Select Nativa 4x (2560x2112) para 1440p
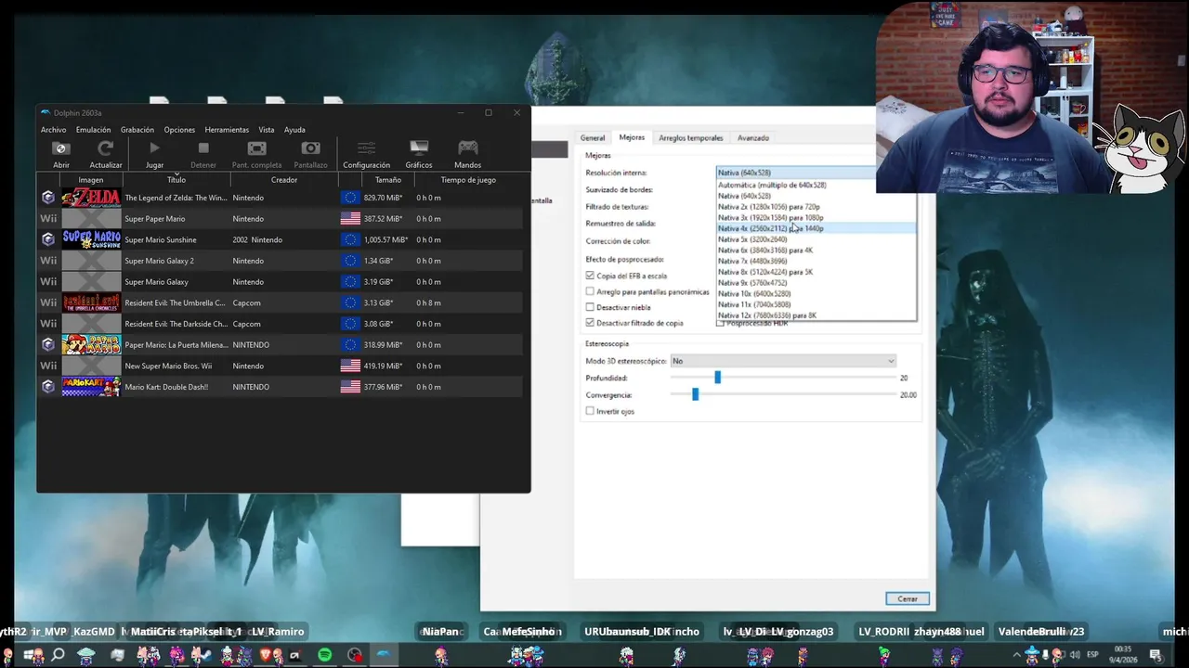The width and height of the screenshot is (1189, 668). point(817,228)
